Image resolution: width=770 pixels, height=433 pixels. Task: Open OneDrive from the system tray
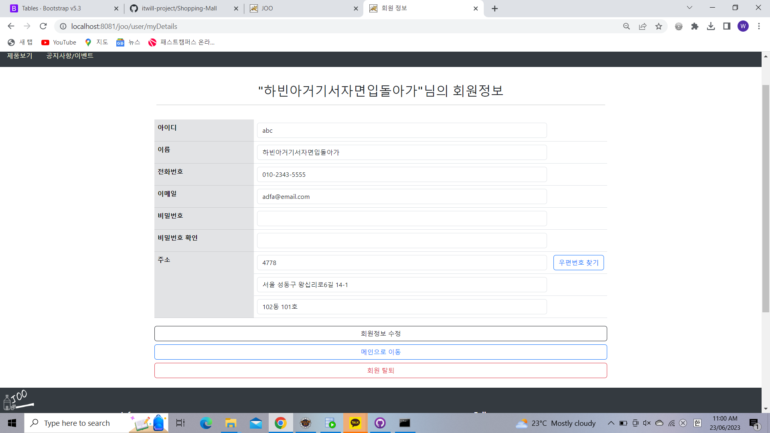(658, 423)
